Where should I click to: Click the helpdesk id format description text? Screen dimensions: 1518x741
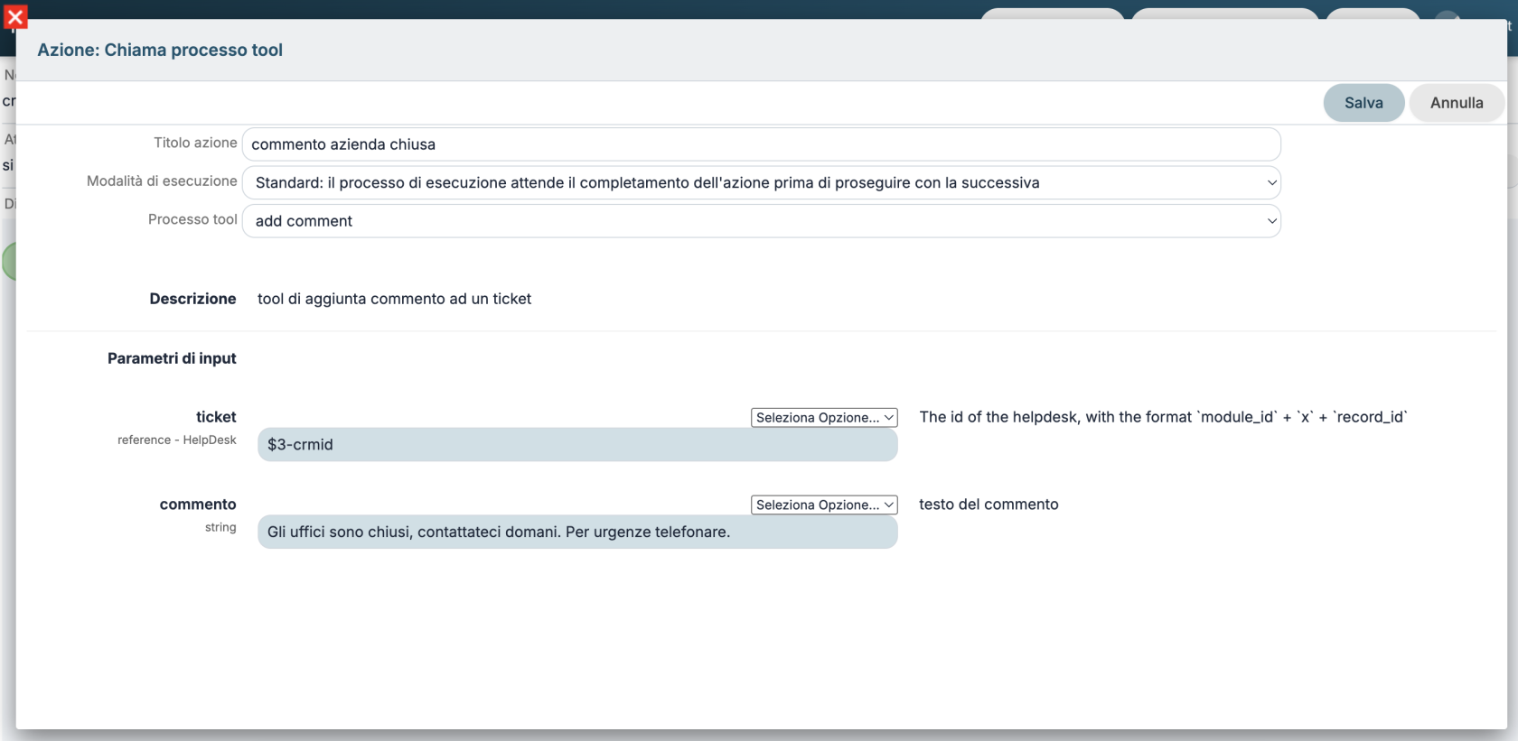[x=1164, y=417]
